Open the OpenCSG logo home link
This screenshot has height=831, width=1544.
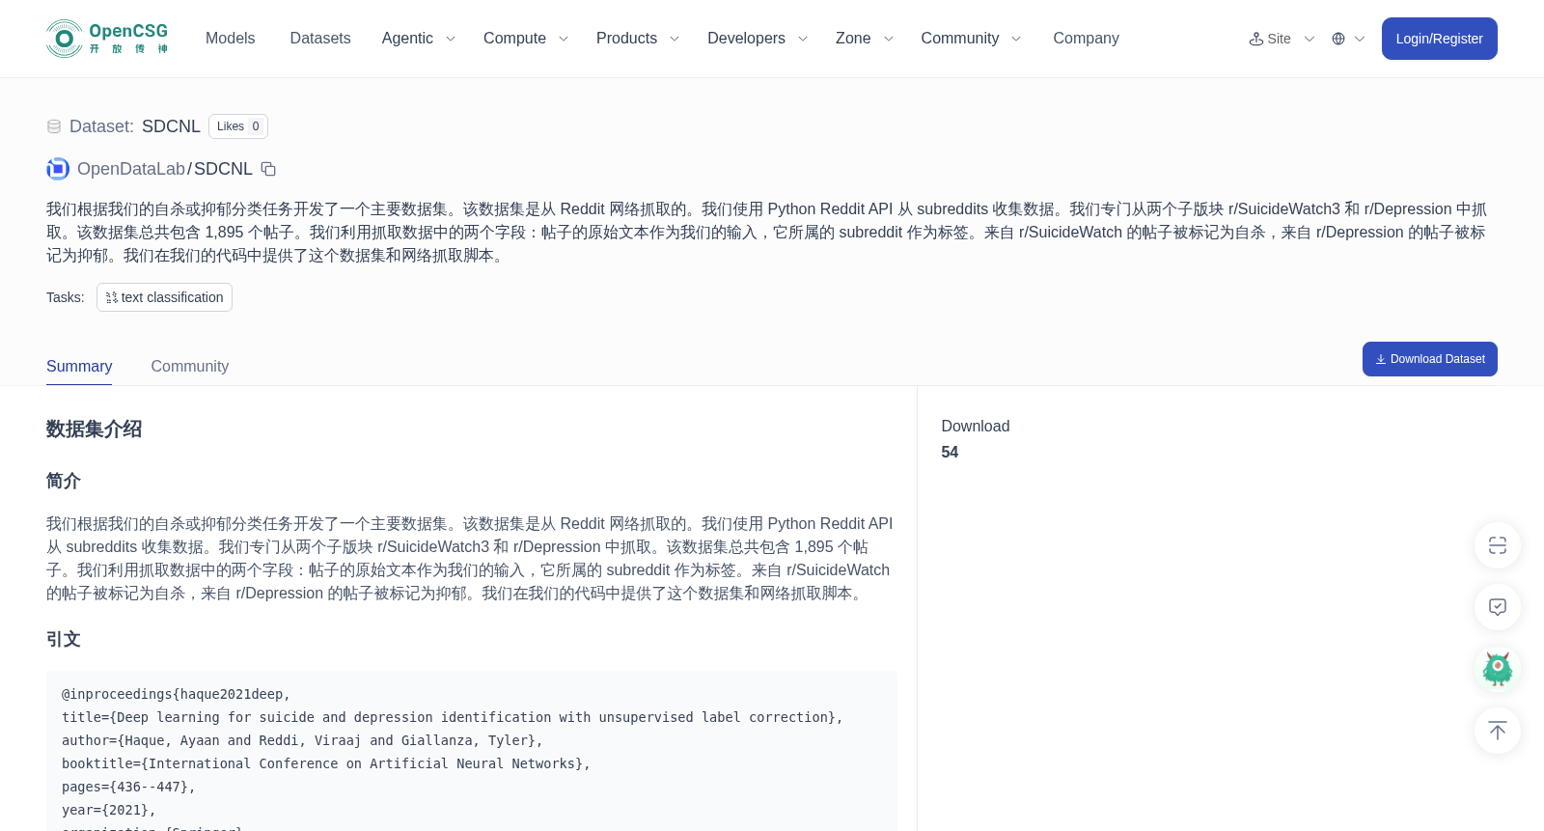tap(107, 39)
